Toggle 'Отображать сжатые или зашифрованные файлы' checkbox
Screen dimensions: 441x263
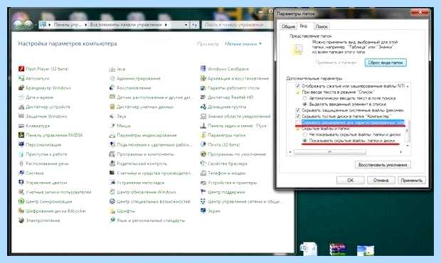pyautogui.click(x=297, y=86)
